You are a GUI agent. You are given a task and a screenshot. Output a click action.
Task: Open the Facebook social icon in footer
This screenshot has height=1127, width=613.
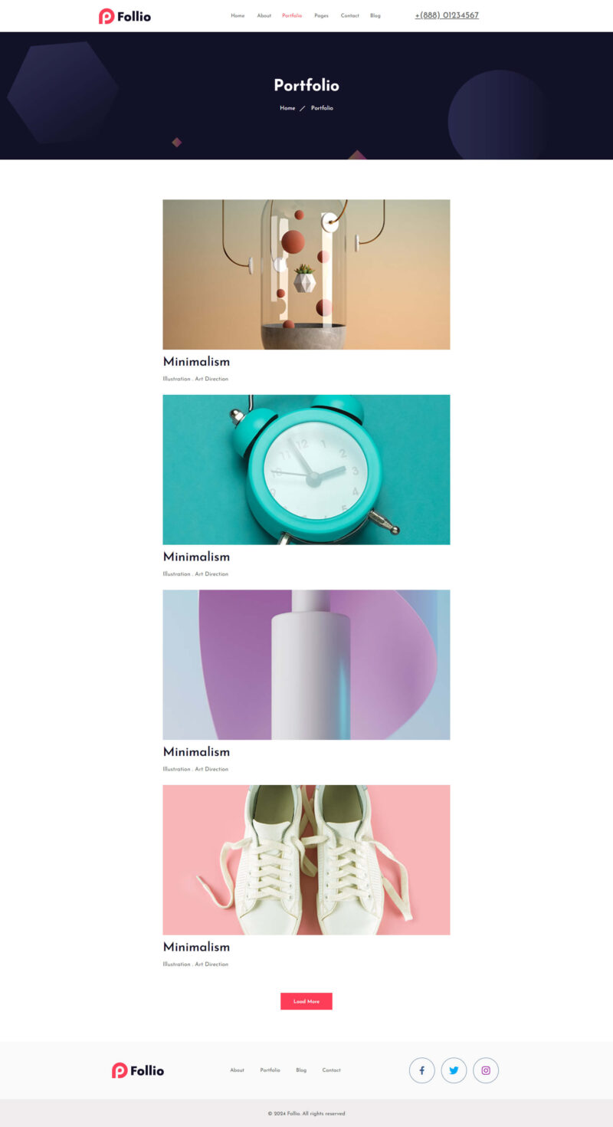[422, 1070]
